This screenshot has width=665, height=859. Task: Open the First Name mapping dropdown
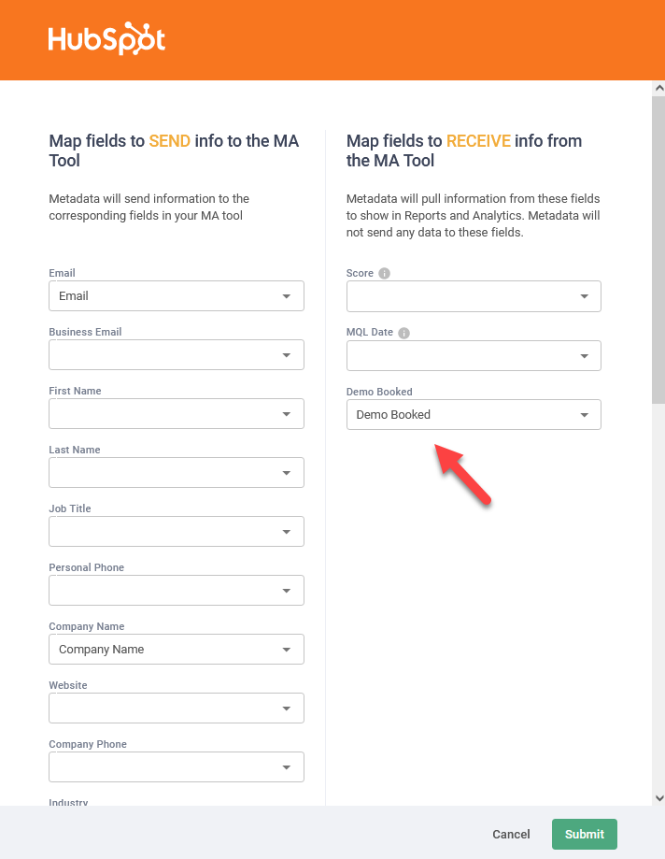pyautogui.click(x=177, y=414)
